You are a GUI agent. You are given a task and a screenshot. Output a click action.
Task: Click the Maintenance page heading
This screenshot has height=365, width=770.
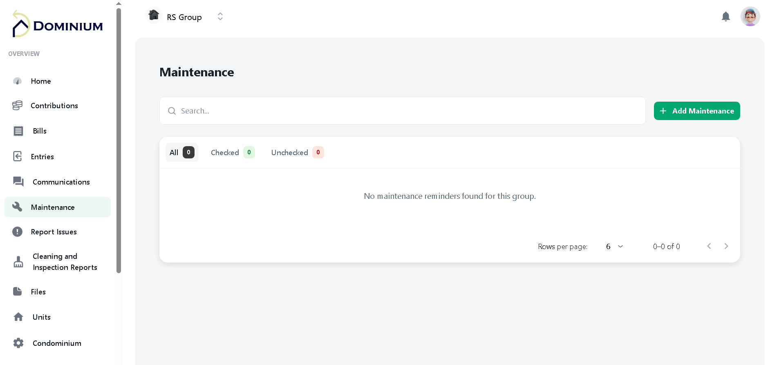[x=197, y=72]
